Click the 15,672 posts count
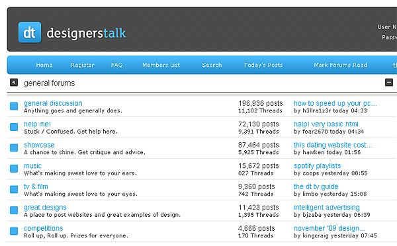The width and height of the screenshot is (397, 246). click(259, 166)
